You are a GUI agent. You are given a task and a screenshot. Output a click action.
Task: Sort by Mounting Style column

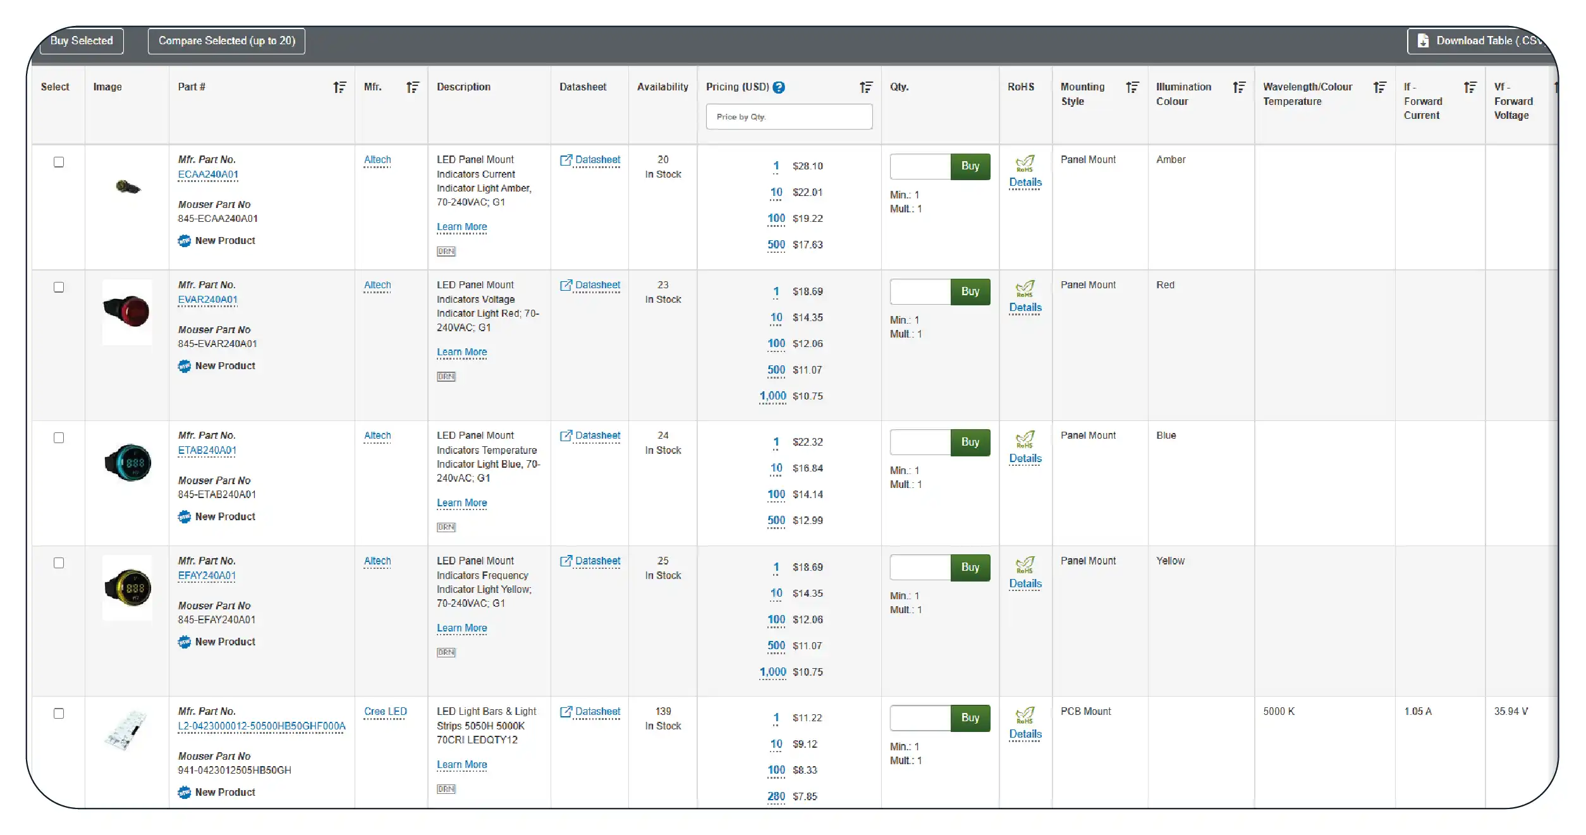point(1132,87)
